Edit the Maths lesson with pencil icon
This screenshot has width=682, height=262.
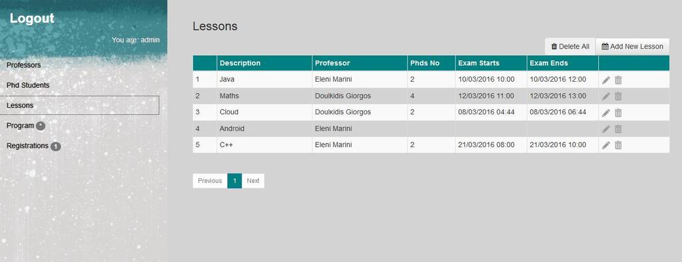[x=606, y=96]
